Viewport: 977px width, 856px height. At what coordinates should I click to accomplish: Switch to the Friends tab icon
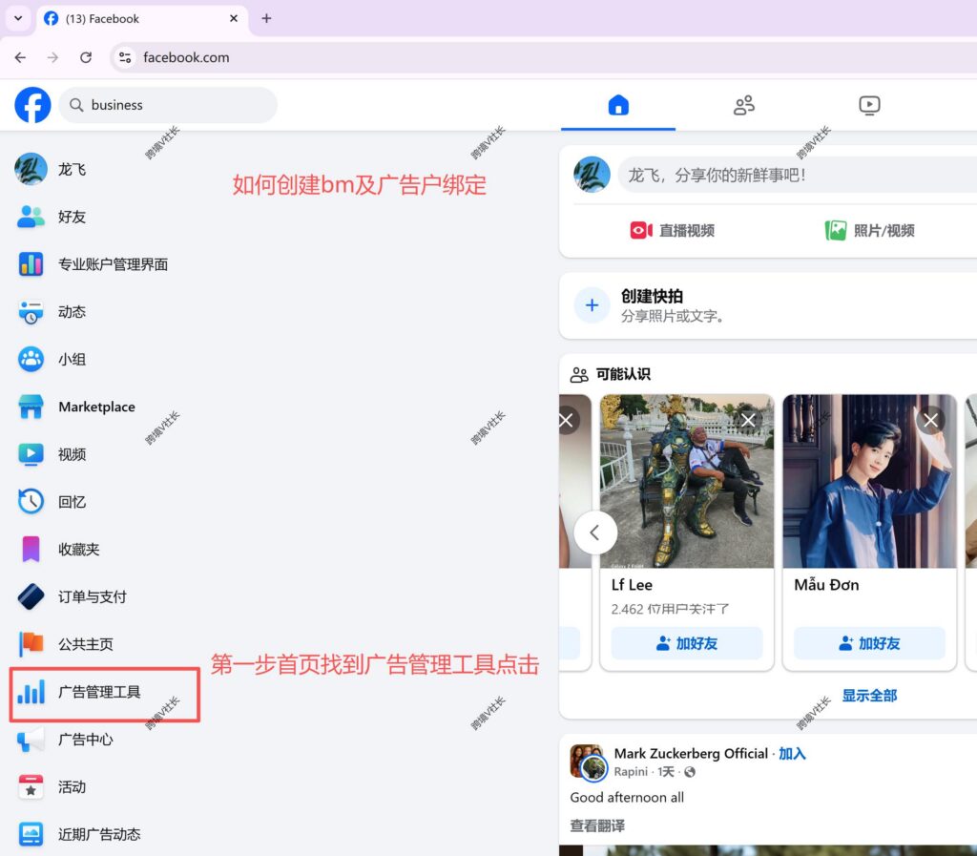(744, 105)
